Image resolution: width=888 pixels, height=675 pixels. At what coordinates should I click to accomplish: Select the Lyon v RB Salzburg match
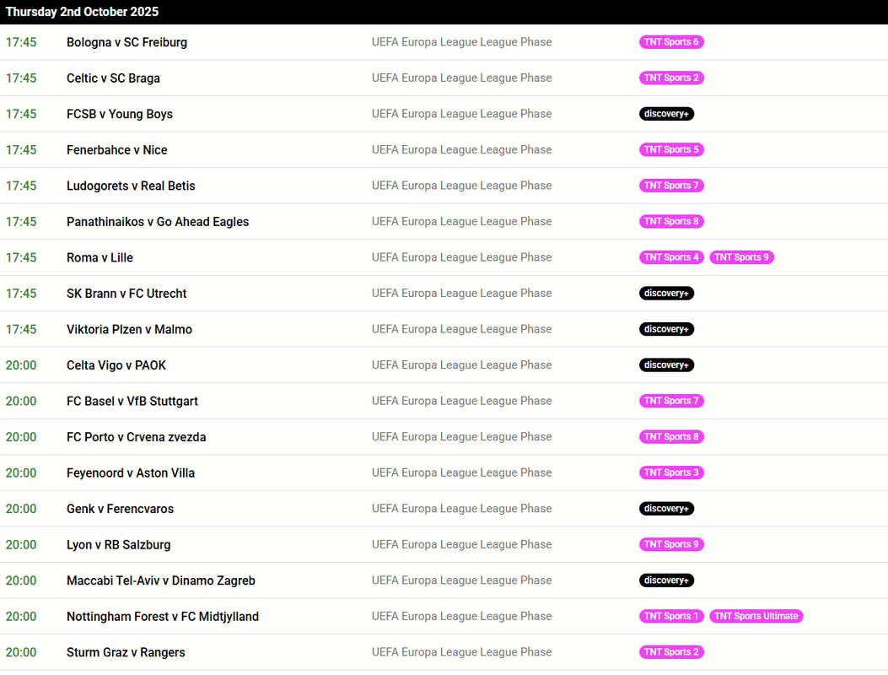(118, 545)
